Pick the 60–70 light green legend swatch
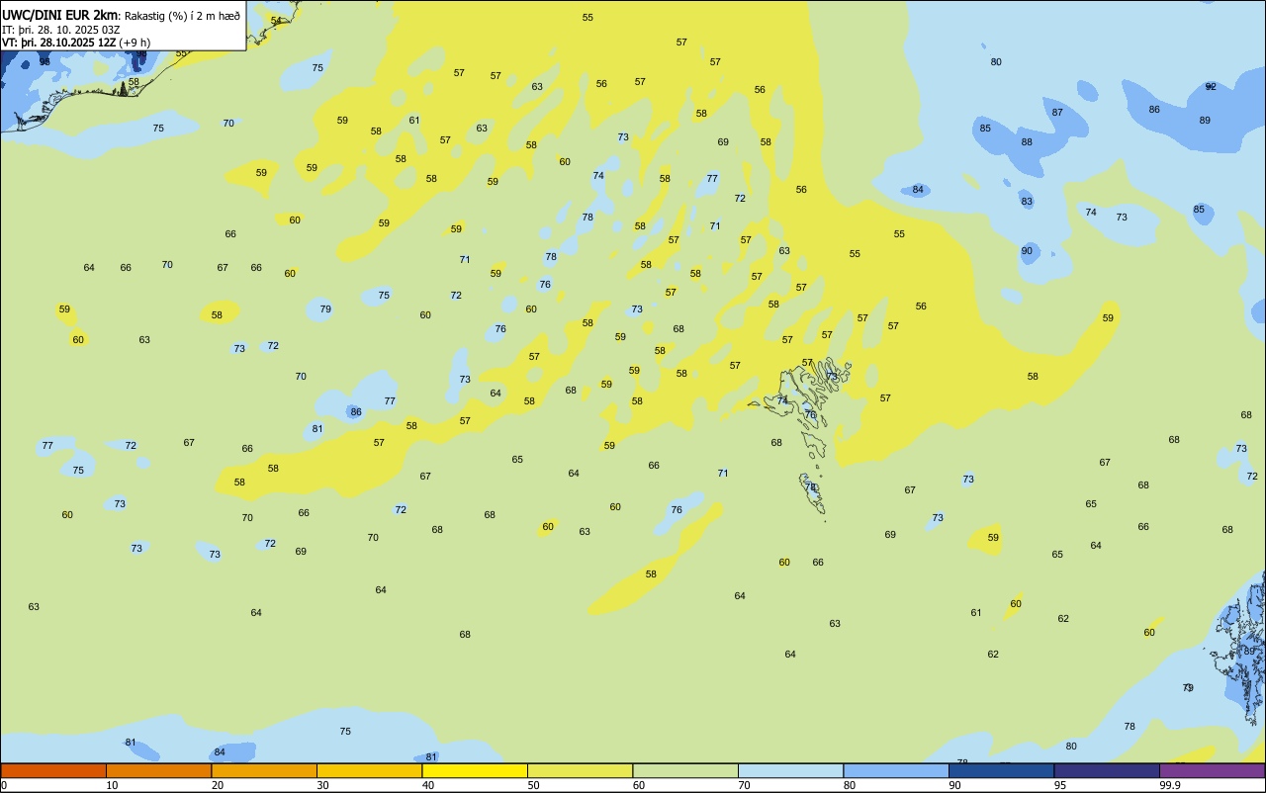 pos(685,770)
